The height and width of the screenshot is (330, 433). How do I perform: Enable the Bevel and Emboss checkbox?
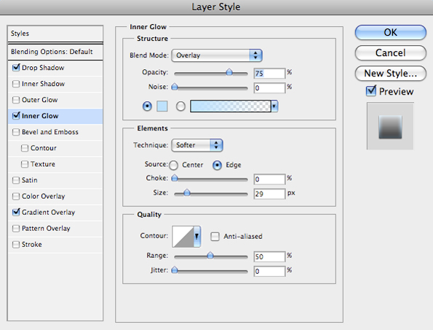[x=16, y=132]
